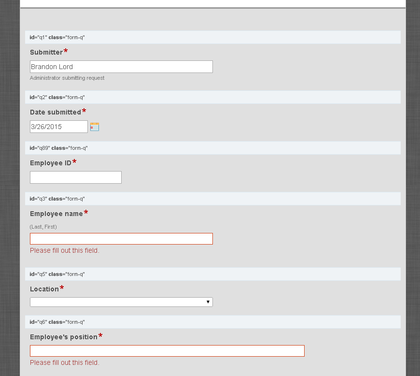The image size is (420, 376).
Task: Click the Employee name label
Action: (56, 214)
